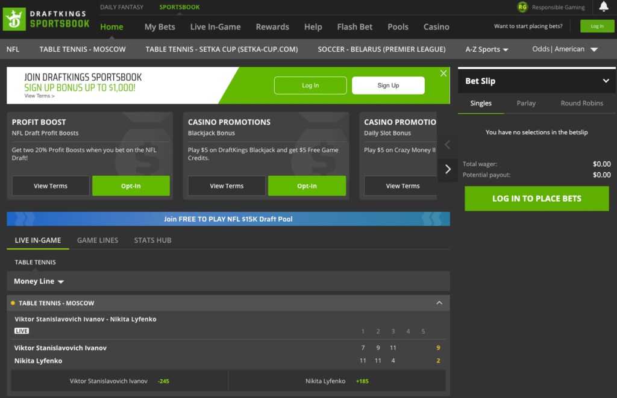Show previous promotions with left arrow
Viewport: 617px width, 398px height.
point(448,145)
